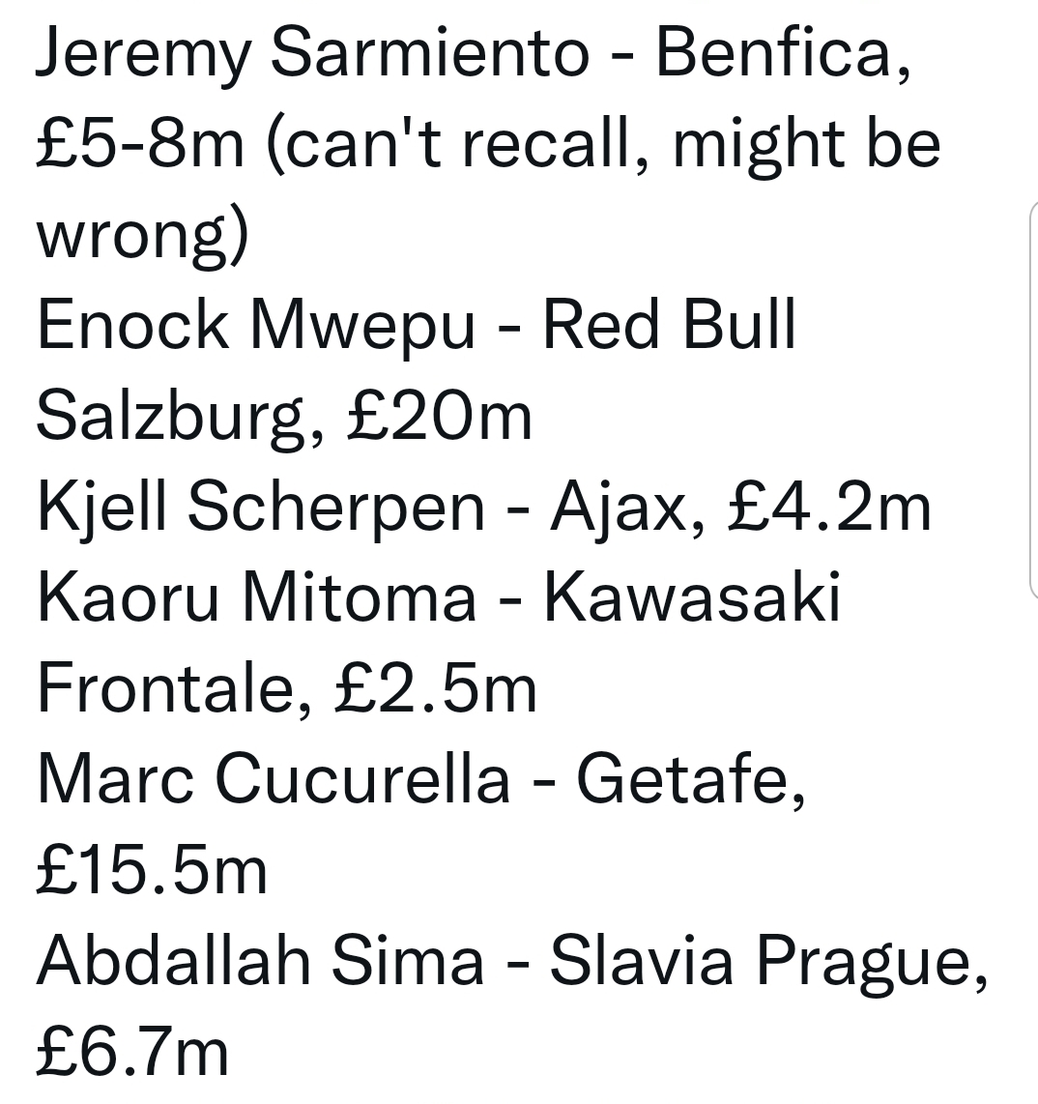Click the name Kaoru Mitoma
This screenshot has width=1038, height=1104.
[257, 597]
